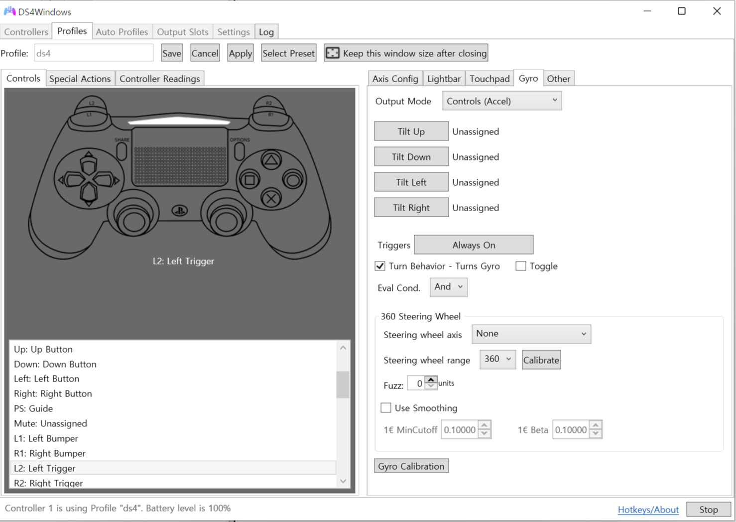Open the Lightbar tab
736x522 pixels.
[x=444, y=79]
